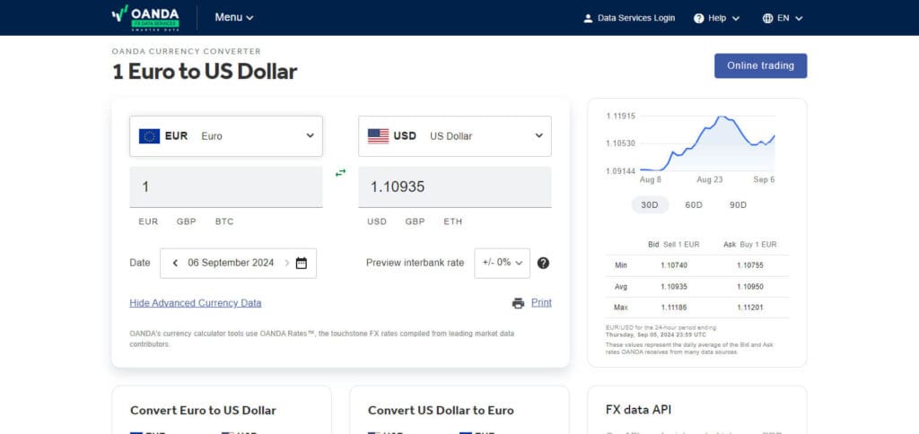
Task: Go to previous date with left arrow
Action: (175, 263)
